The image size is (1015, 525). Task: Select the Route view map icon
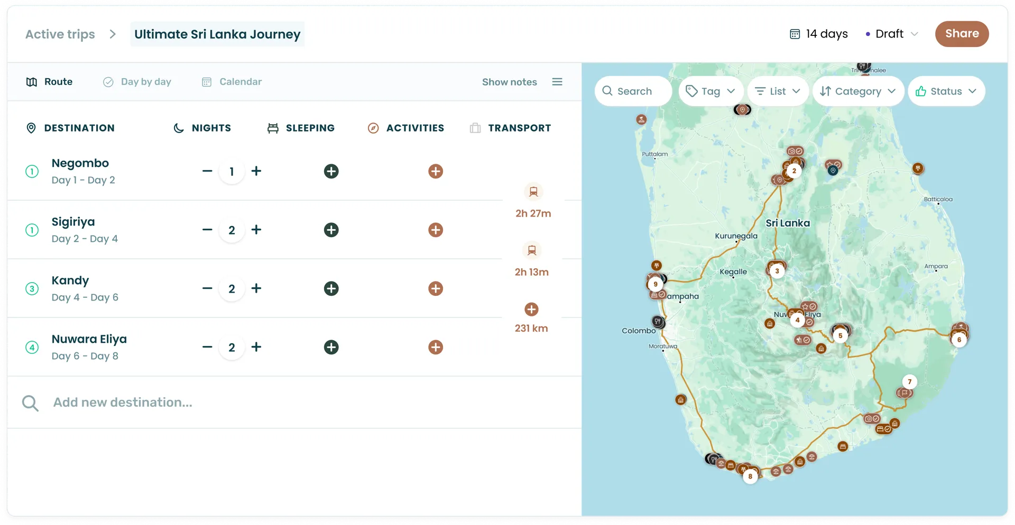tap(32, 81)
